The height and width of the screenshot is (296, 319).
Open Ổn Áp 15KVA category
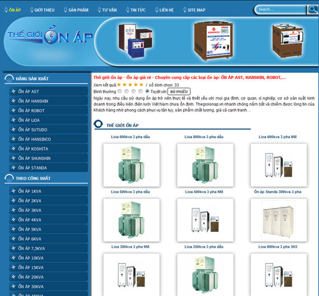click(x=48, y=267)
